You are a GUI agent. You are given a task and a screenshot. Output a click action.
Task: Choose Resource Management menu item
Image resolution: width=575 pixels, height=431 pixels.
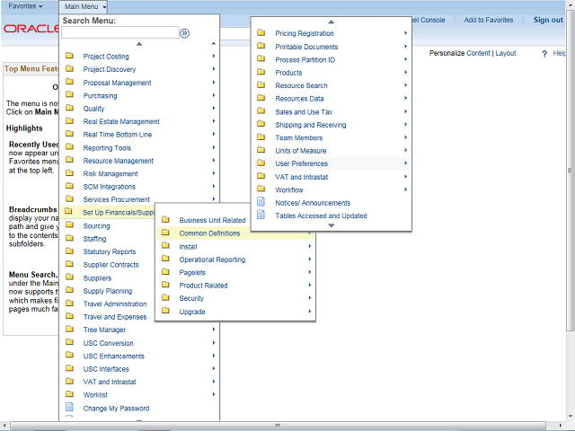(x=118, y=161)
